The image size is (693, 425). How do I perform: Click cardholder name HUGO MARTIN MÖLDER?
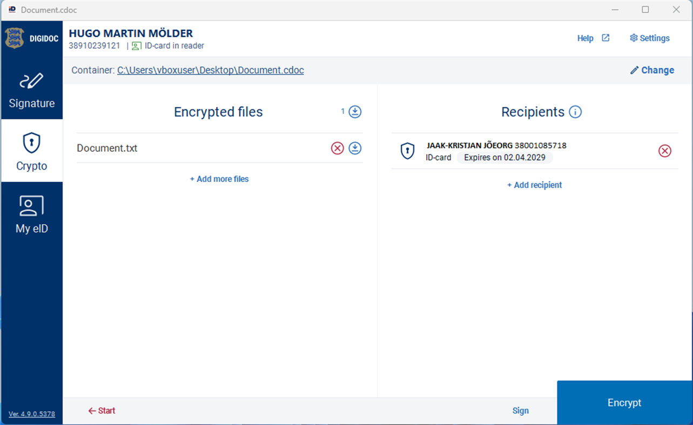click(x=131, y=33)
